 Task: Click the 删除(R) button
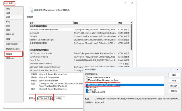point(174,91)
